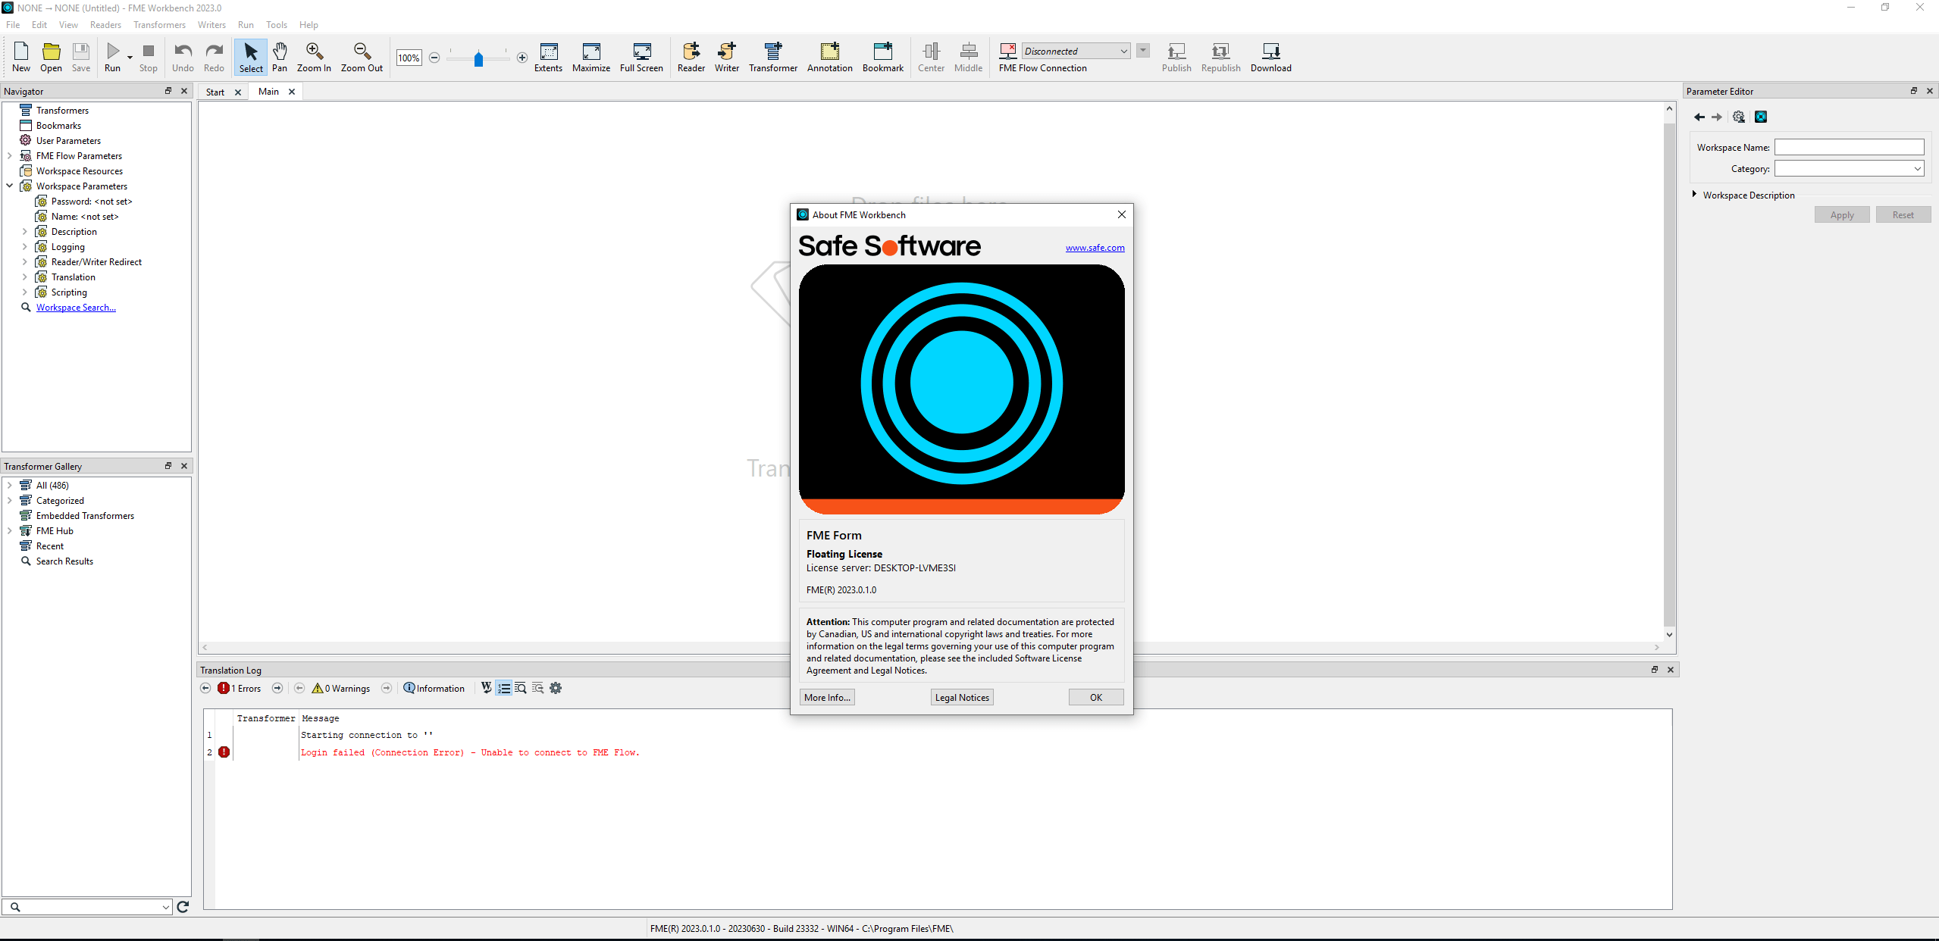
Task: Open a workspace with the Open icon
Action: 51,57
